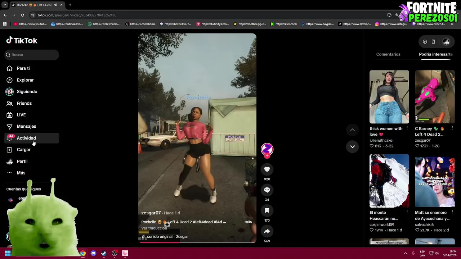Viewport: 461px width, 259px height.
Task: Open the x.com/home bookmark
Action: [140, 24]
